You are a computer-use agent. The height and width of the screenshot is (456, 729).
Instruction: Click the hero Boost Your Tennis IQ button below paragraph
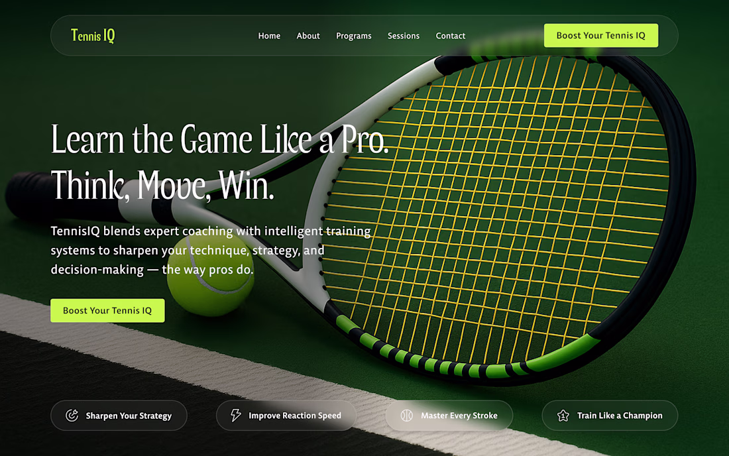pos(107,310)
